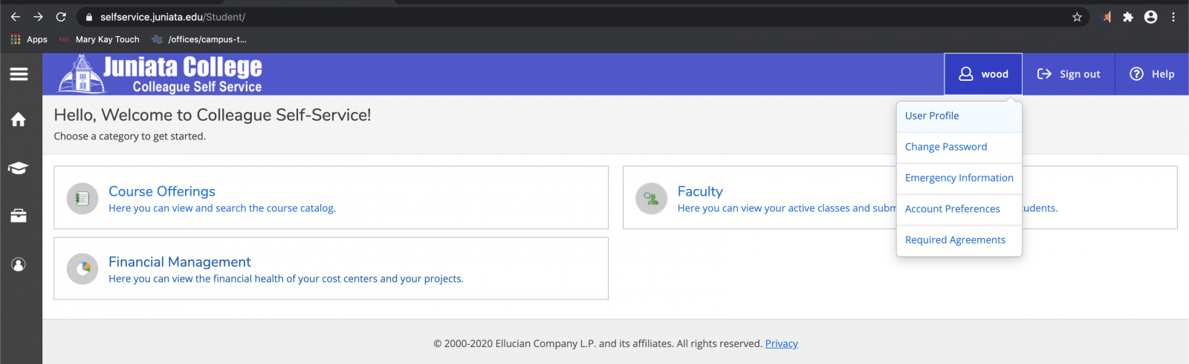Open the Chrome profile avatar
The width and height of the screenshot is (1189, 364).
coord(1150,17)
